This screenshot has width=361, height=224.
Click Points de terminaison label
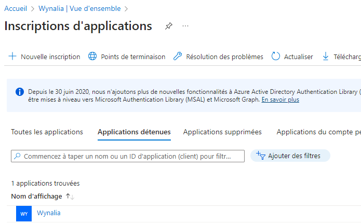pyautogui.click(x=133, y=57)
